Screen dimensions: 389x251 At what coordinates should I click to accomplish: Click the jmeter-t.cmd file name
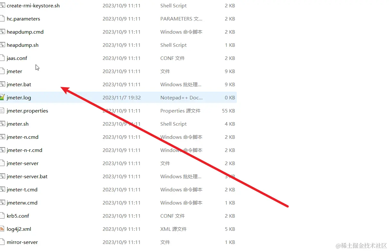(22, 190)
